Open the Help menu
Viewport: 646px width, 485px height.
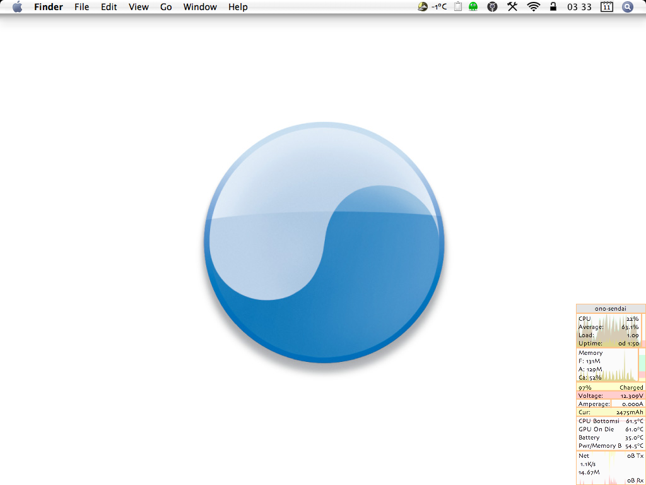pyautogui.click(x=238, y=7)
